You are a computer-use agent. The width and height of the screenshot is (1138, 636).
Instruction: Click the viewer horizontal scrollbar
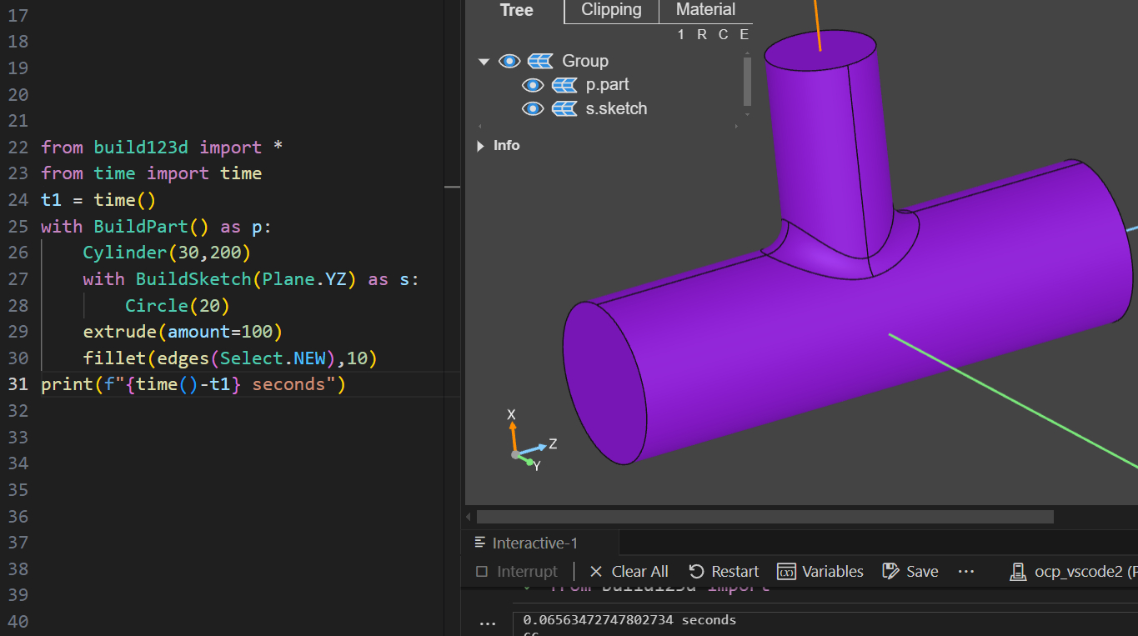[x=765, y=517]
